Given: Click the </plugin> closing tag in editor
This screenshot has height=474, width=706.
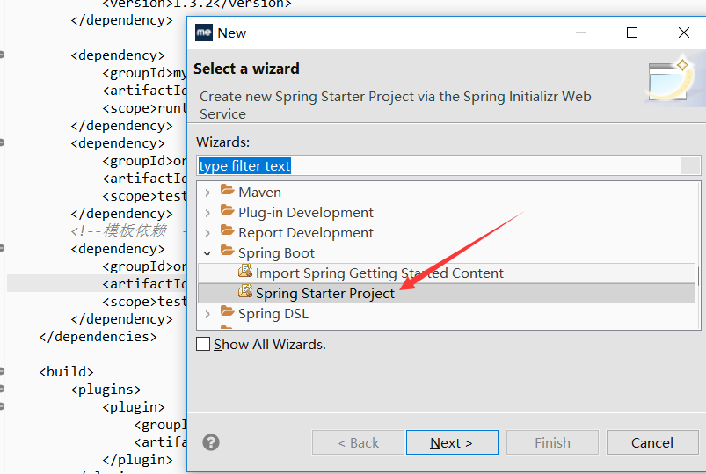Looking at the screenshot, I should [x=137, y=460].
